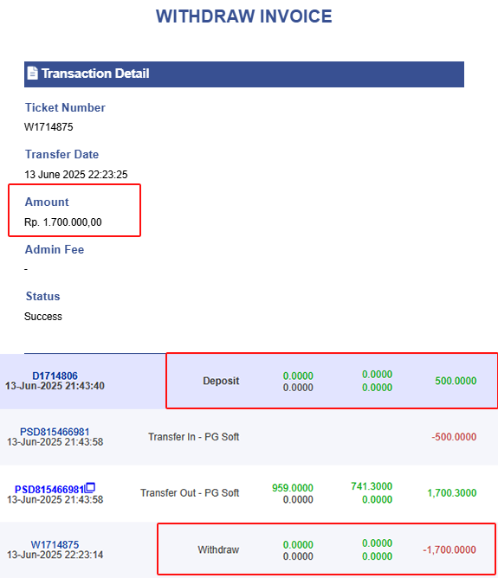Click the Withdraw transaction type cell
The width and height of the screenshot is (498, 578).
coord(218,549)
